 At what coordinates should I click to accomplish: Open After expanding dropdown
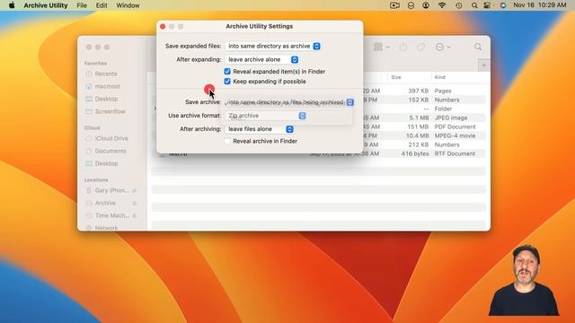(262, 60)
